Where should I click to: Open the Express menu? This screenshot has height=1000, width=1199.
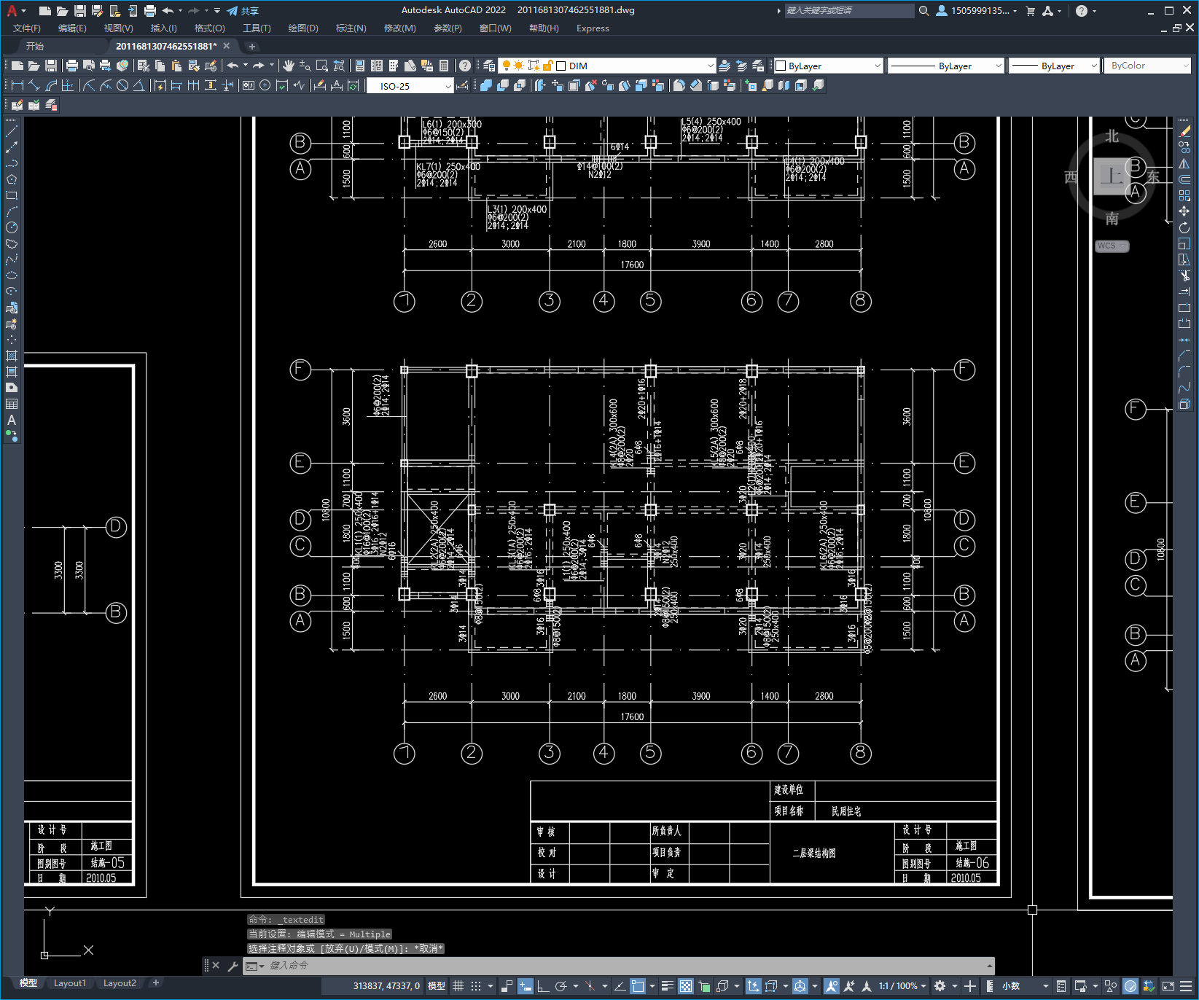point(593,28)
